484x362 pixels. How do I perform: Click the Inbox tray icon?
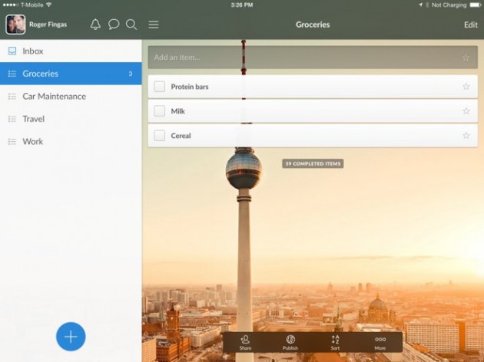(x=12, y=51)
